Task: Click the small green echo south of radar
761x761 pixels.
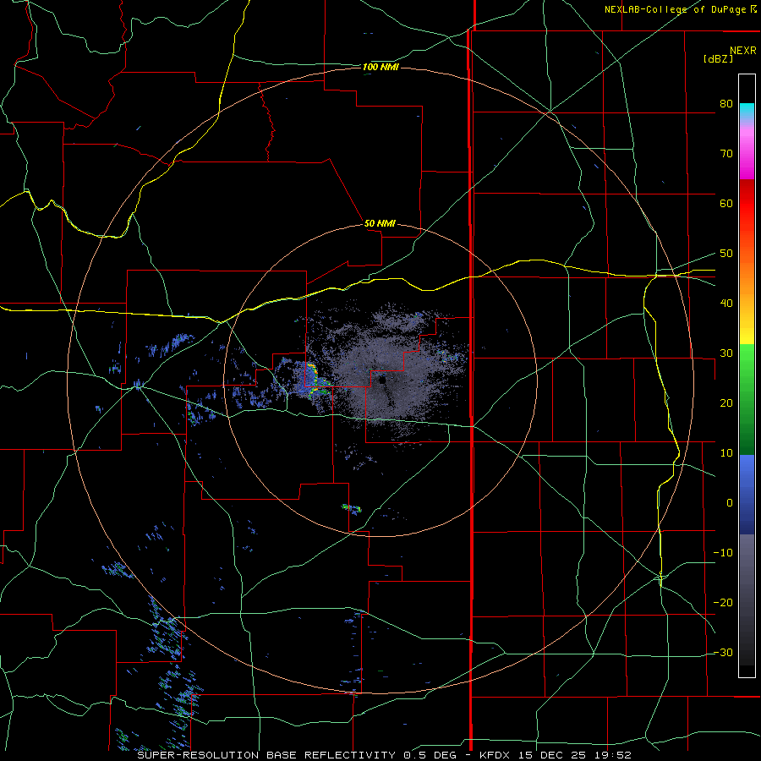Action: [x=352, y=509]
